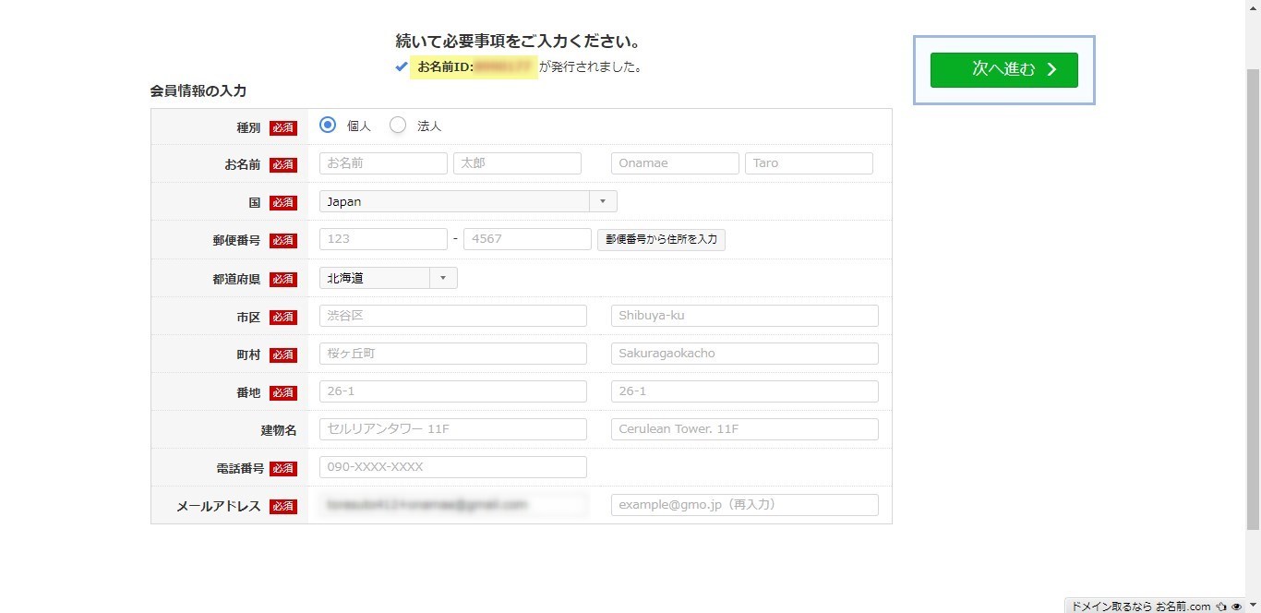
Task: Click the Cerulean Tower. 11F field
Action: [745, 429]
